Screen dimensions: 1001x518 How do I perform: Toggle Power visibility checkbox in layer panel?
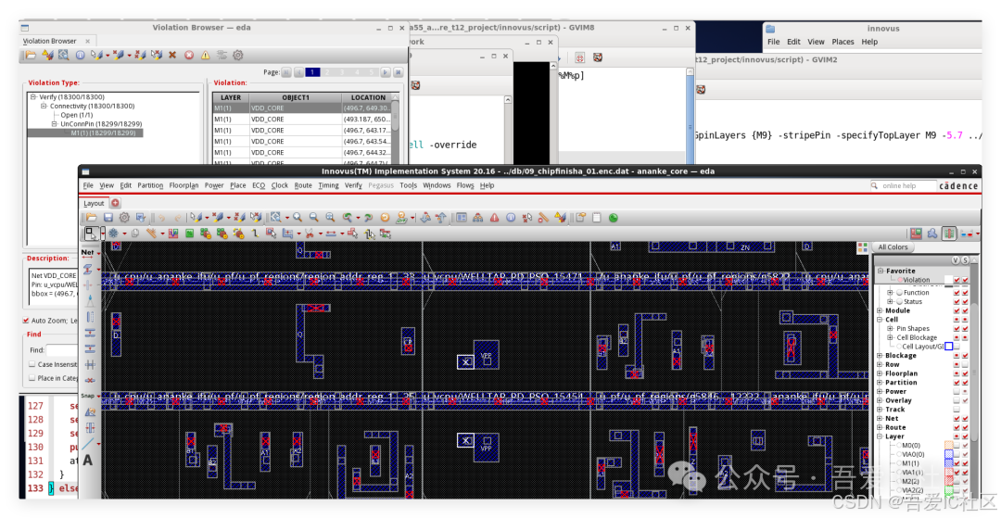click(956, 392)
